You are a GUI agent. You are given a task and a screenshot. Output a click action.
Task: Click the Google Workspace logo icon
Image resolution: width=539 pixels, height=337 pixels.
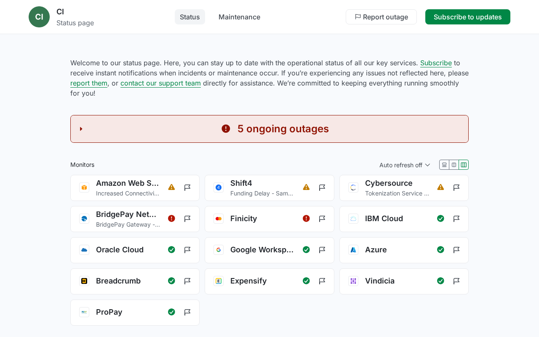coord(219,250)
